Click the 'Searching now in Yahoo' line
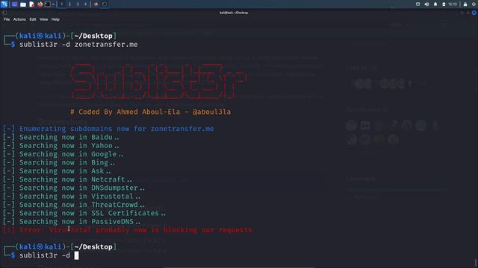This screenshot has height=268, width=478. (x=61, y=146)
